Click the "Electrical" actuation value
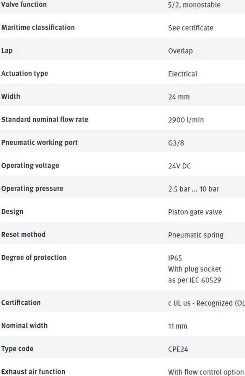The height and width of the screenshot is (376, 245). click(x=183, y=74)
